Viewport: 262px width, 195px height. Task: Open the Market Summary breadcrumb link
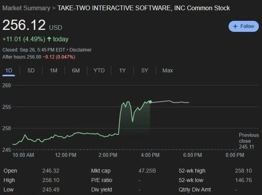pyautogui.click(x=26, y=8)
